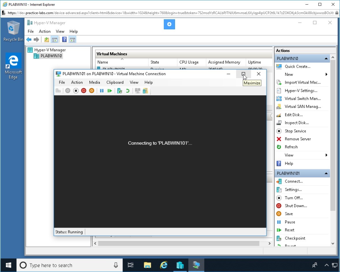The width and height of the screenshot is (340, 272).
Task: Expand the New submenu arrow
Action: (x=326, y=75)
